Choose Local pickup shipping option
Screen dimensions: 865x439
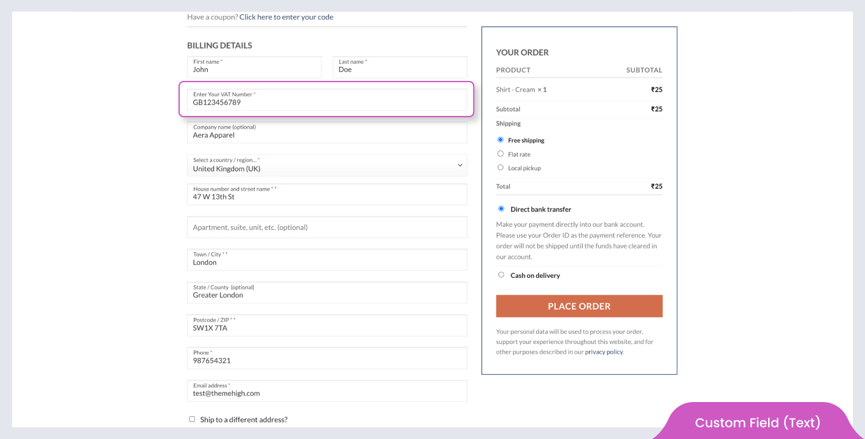coord(500,168)
